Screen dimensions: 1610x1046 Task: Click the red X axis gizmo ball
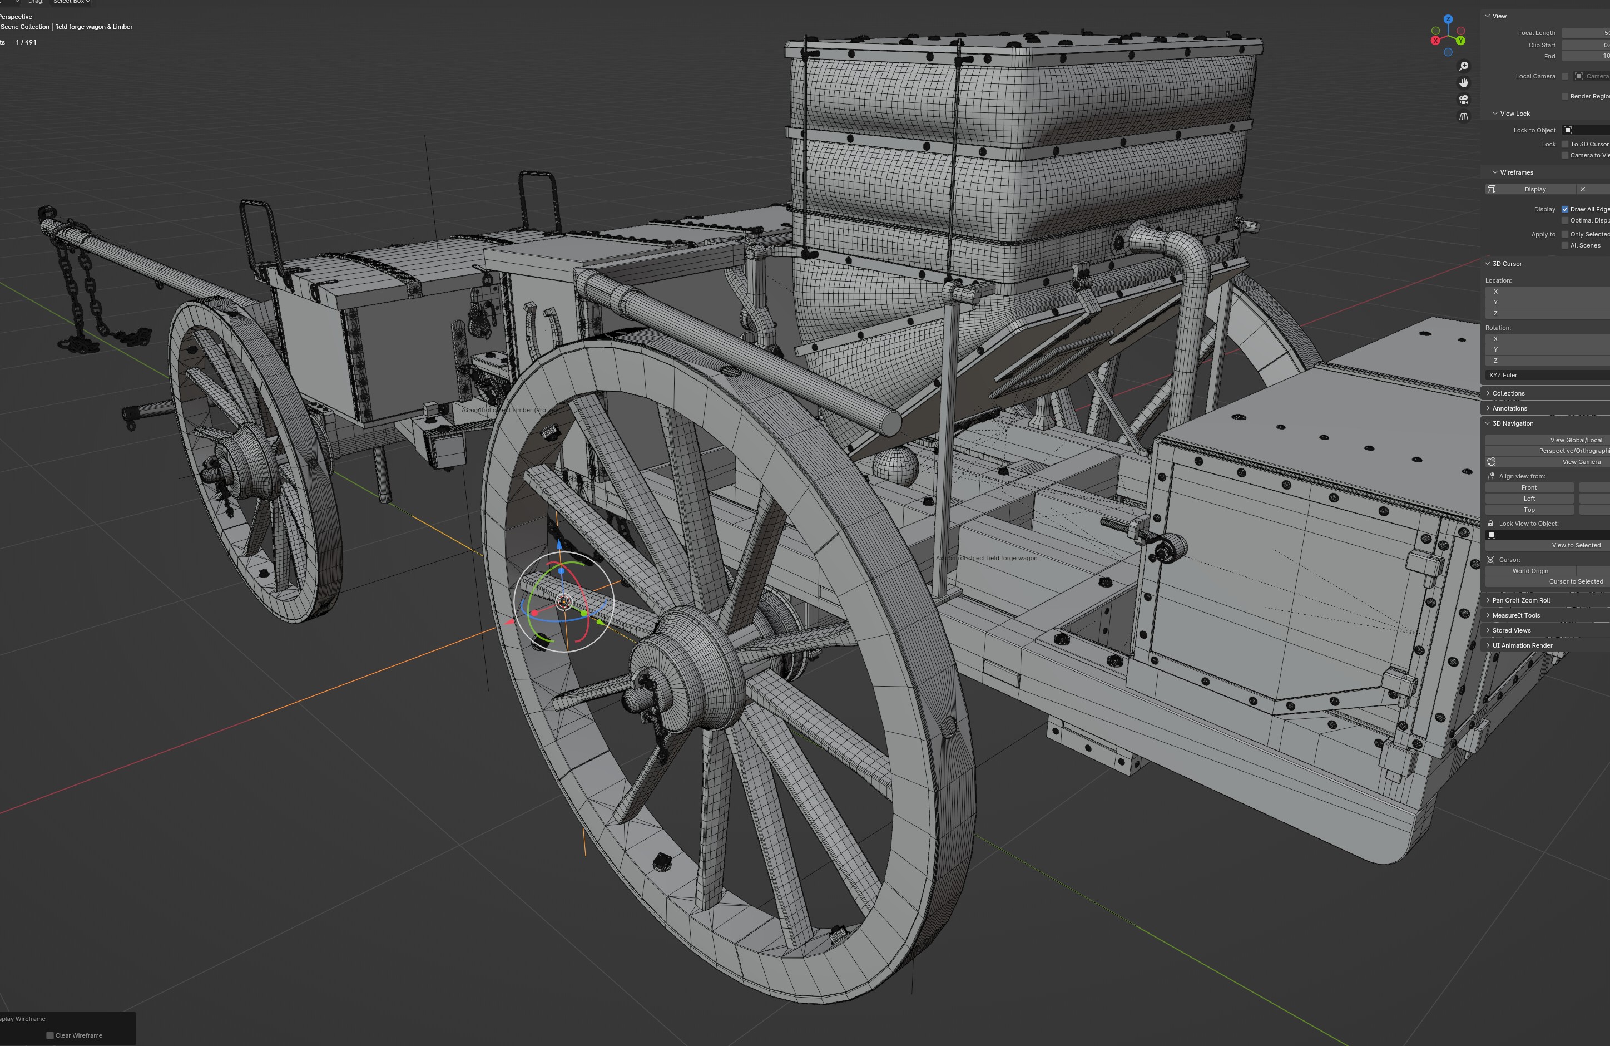[1435, 41]
